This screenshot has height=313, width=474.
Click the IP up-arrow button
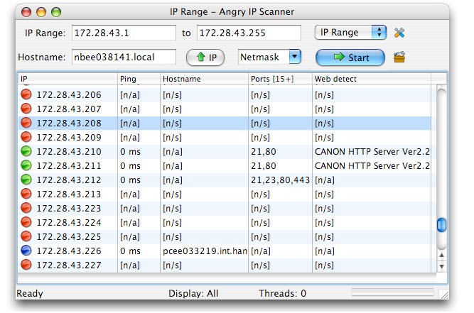(x=205, y=57)
